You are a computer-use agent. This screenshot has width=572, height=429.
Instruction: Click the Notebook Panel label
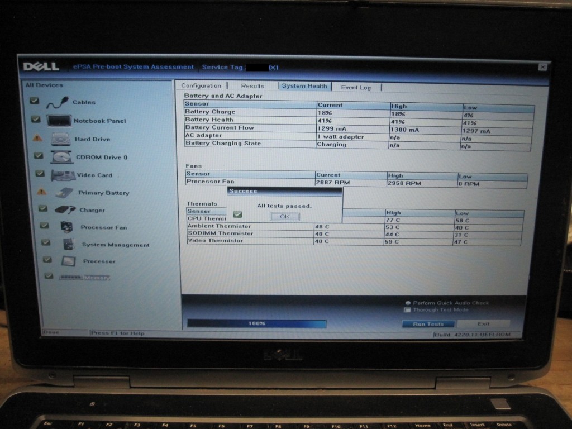click(x=100, y=121)
